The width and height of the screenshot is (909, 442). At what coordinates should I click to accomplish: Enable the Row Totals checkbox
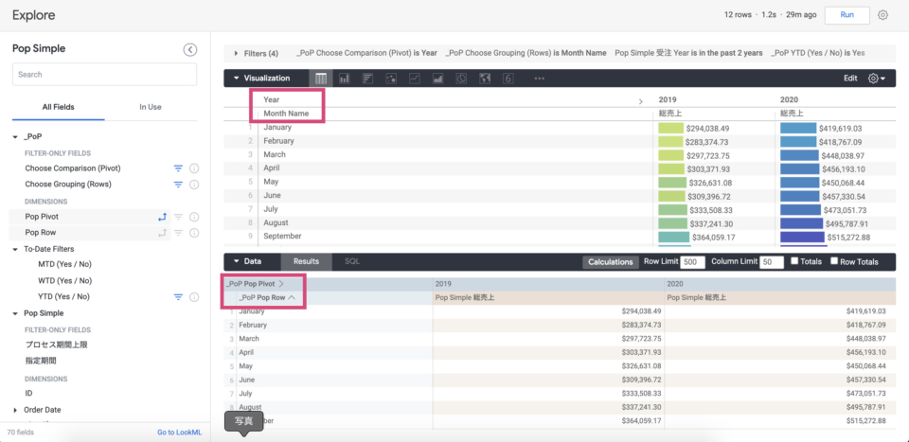click(x=834, y=261)
